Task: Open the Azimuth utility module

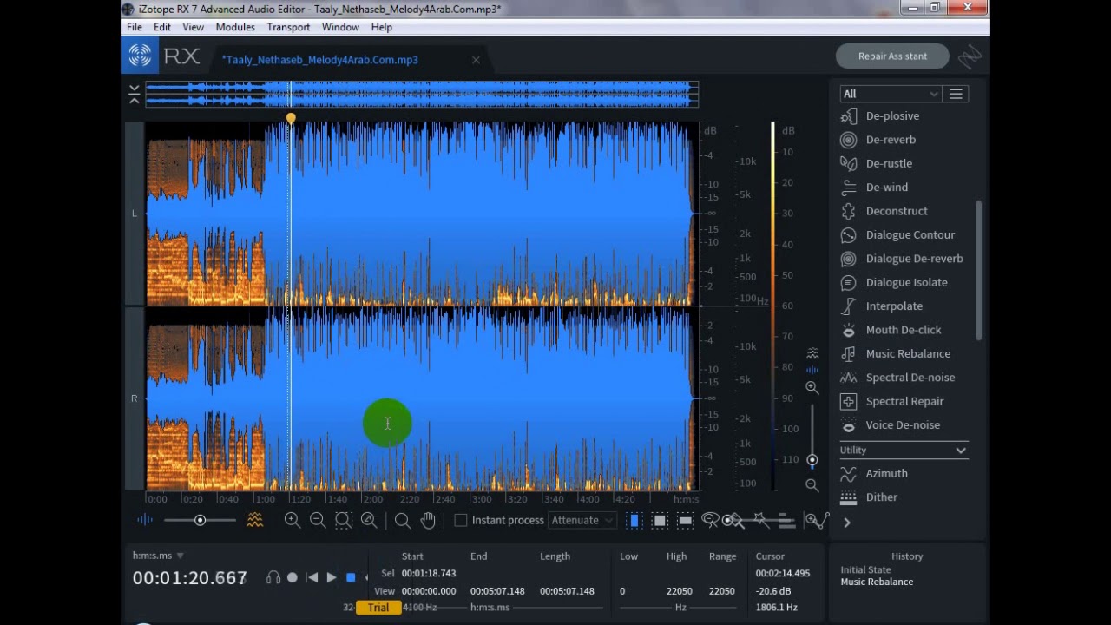Action: pos(874,473)
